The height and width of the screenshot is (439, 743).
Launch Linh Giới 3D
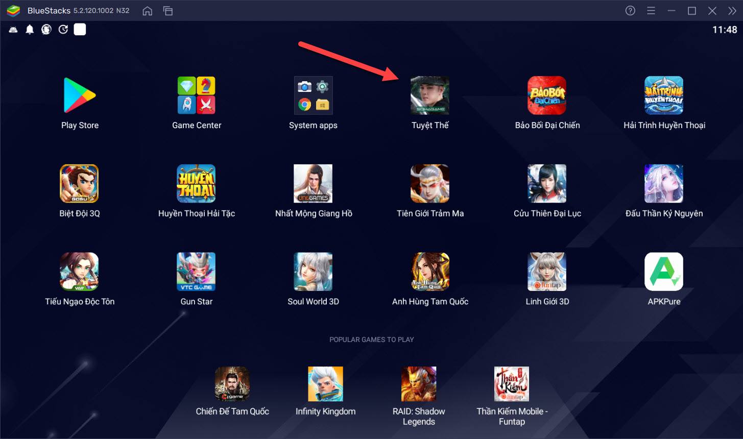pyautogui.click(x=547, y=272)
